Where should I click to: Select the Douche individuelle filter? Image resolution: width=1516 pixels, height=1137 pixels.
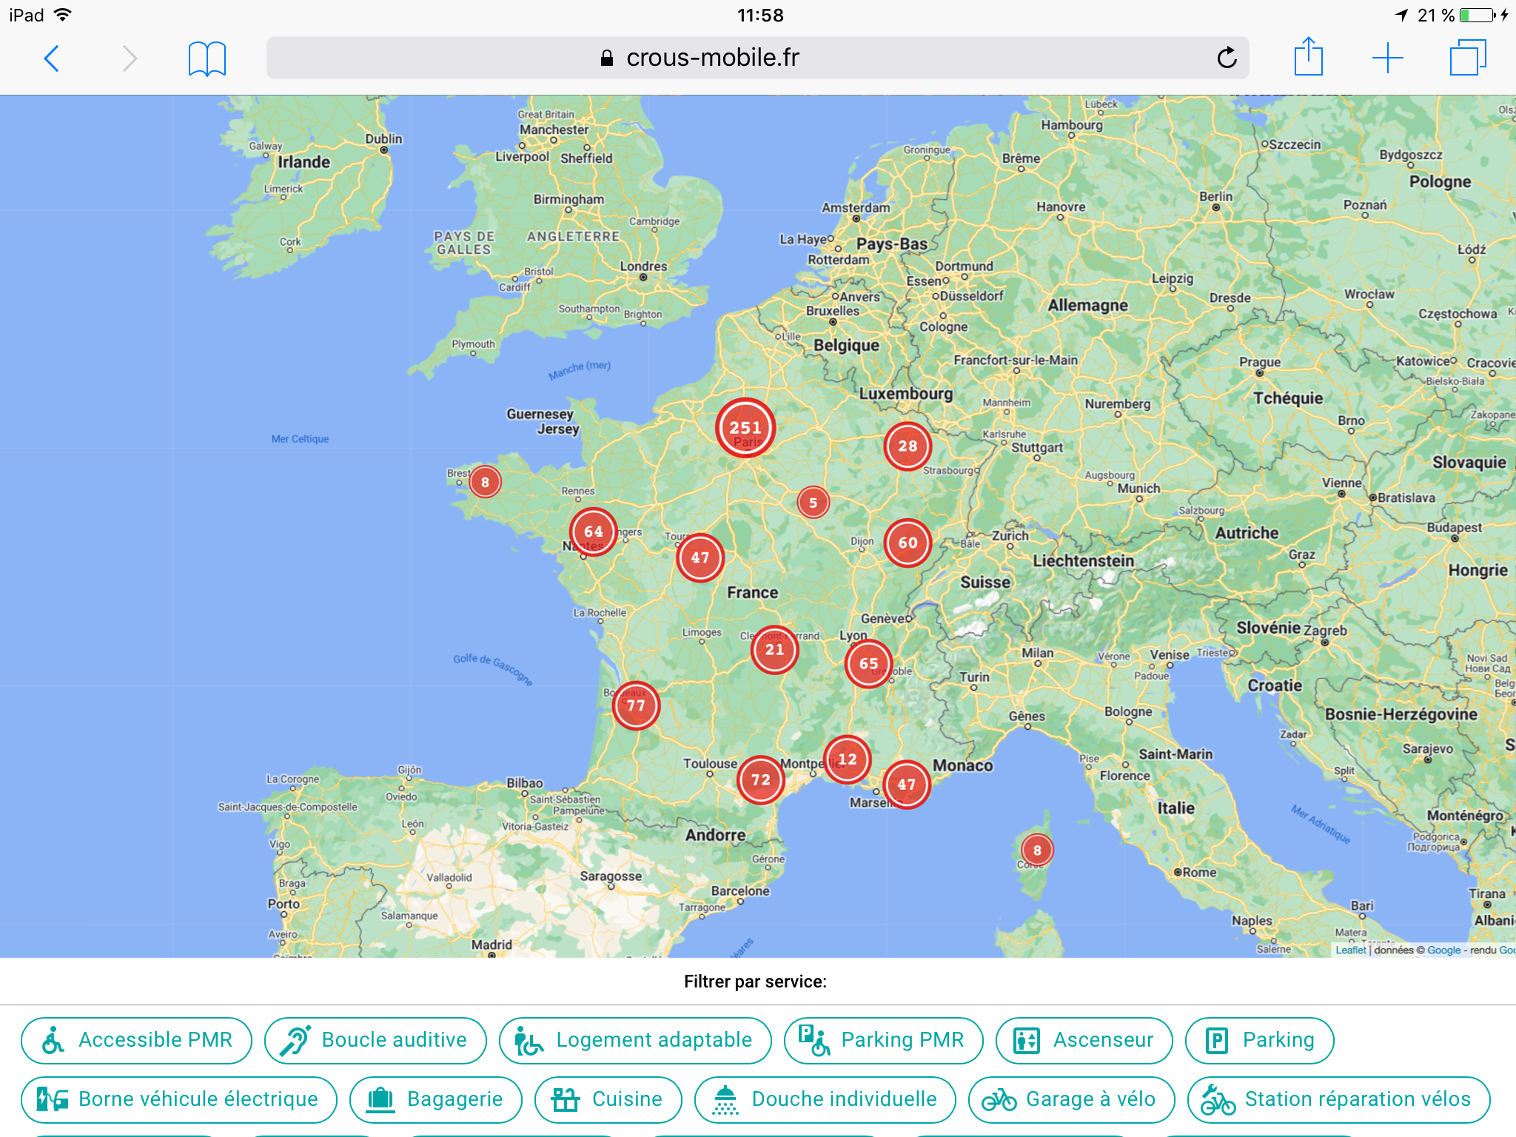pyautogui.click(x=825, y=1099)
